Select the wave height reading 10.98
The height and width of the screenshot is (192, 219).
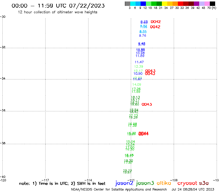[140, 53]
